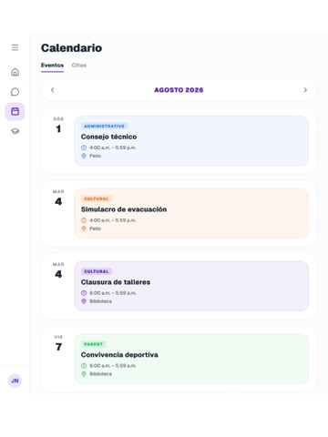Click Biblioteca location in Clausura de talleres

point(100,301)
